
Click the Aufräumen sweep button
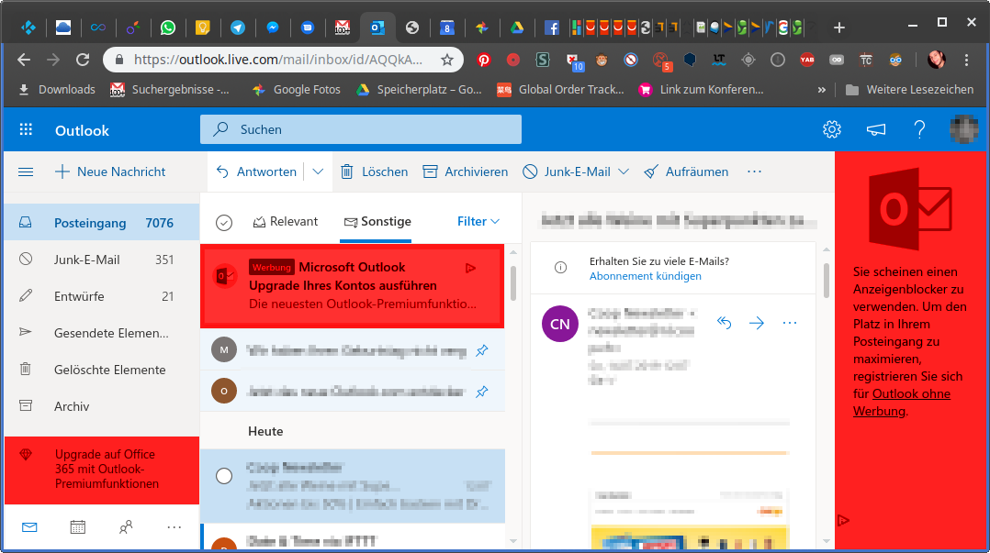click(686, 171)
